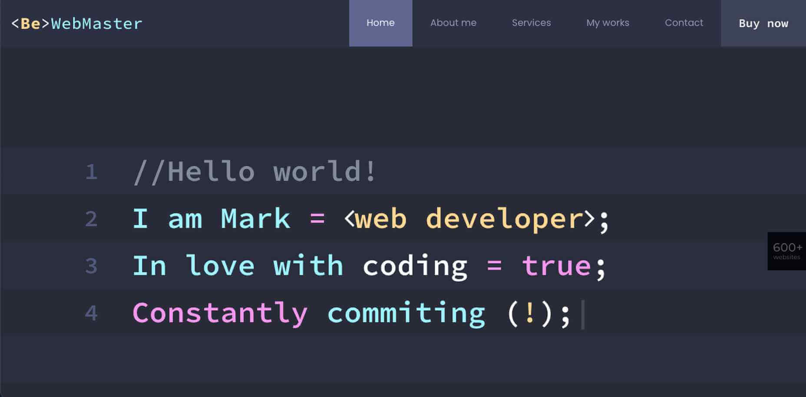
Task: Click the pink 'Constantly' word
Action: click(x=220, y=313)
